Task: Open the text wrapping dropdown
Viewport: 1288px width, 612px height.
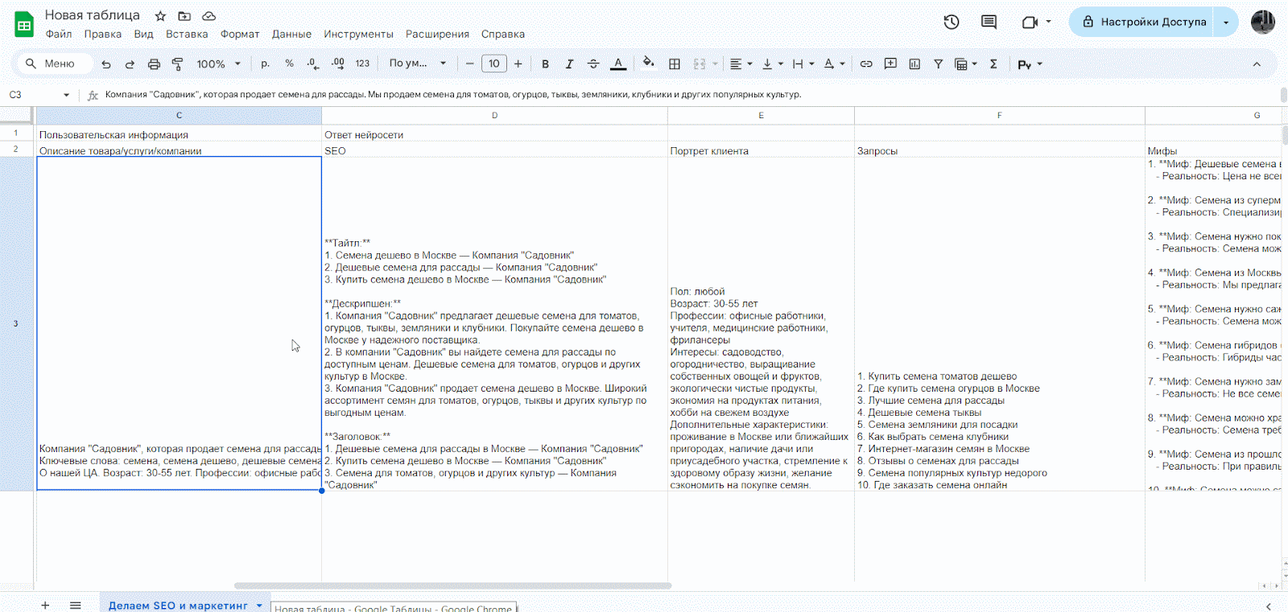Action: [803, 64]
